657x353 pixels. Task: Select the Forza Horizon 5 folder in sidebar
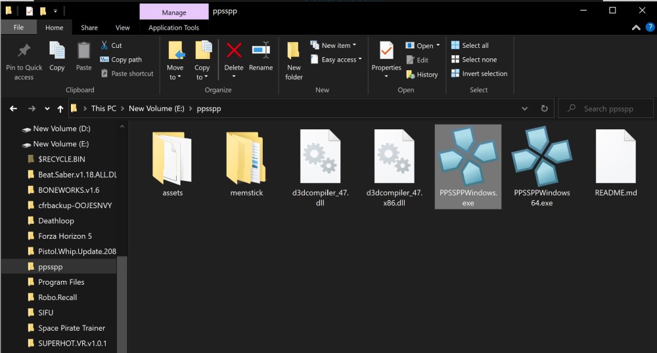[64, 236]
